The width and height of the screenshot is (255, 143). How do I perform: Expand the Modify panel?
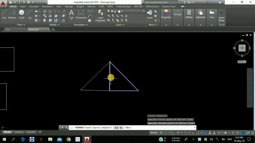pos(54,25)
